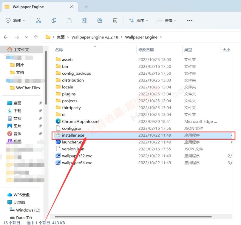Viewport: 241px width, 225px height.
Task: Expand chevron after Wallpaper Engine v2.2.18
Action: (x=122, y=37)
